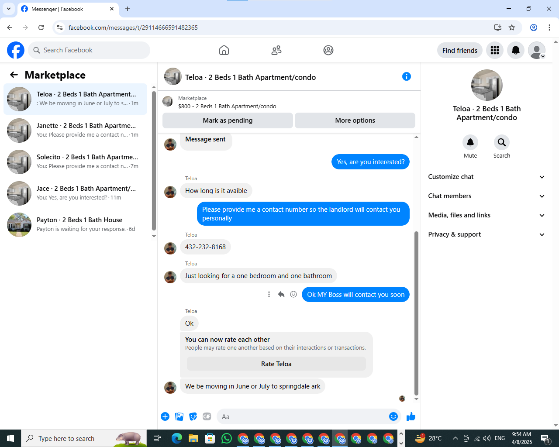The width and height of the screenshot is (559, 447).
Task: Click the conversation list scrollbar
Action: pos(154,161)
